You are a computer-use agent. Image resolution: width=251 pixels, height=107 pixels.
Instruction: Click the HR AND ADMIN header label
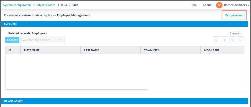13,101
